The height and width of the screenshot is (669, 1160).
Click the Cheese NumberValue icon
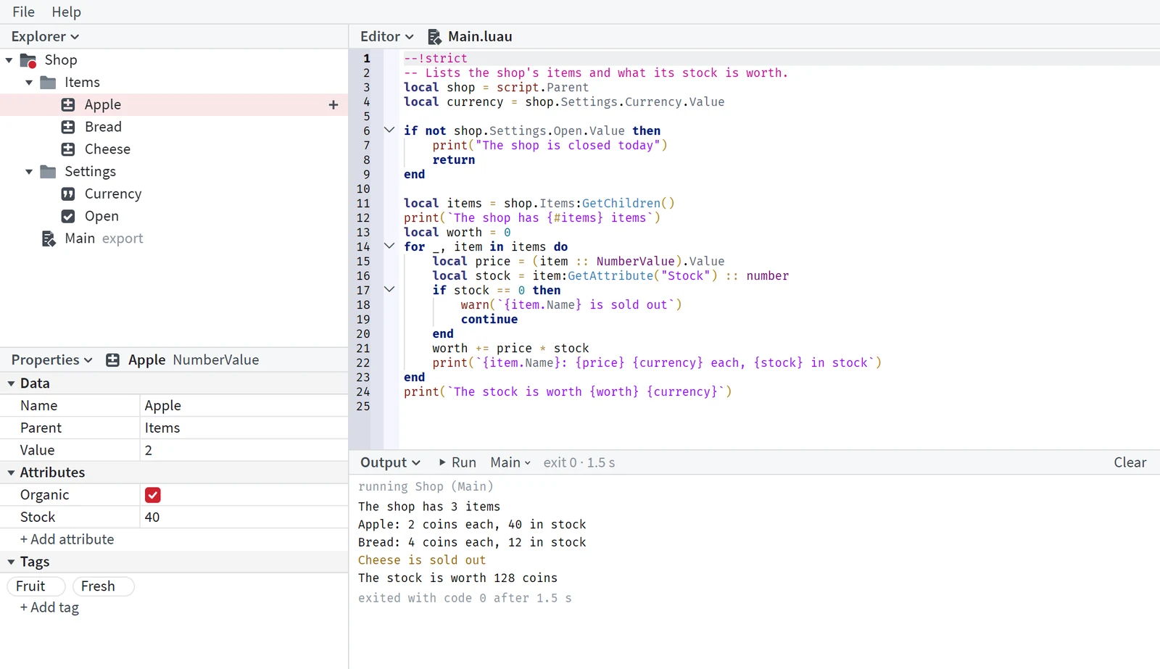point(68,149)
